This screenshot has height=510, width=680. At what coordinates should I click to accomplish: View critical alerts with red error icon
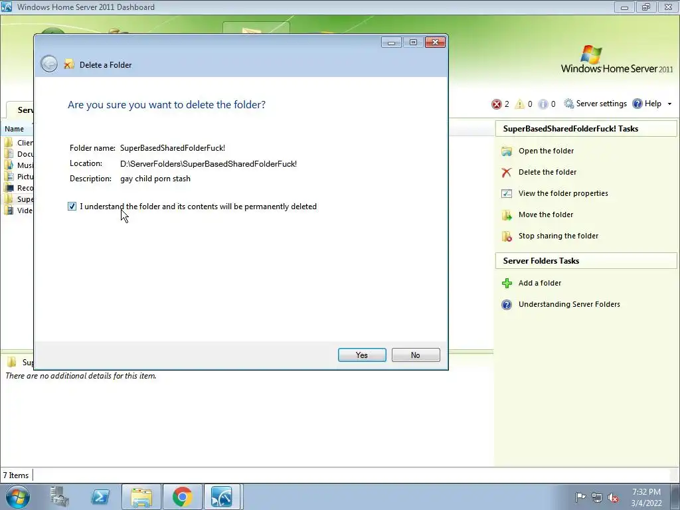(497, 104)
